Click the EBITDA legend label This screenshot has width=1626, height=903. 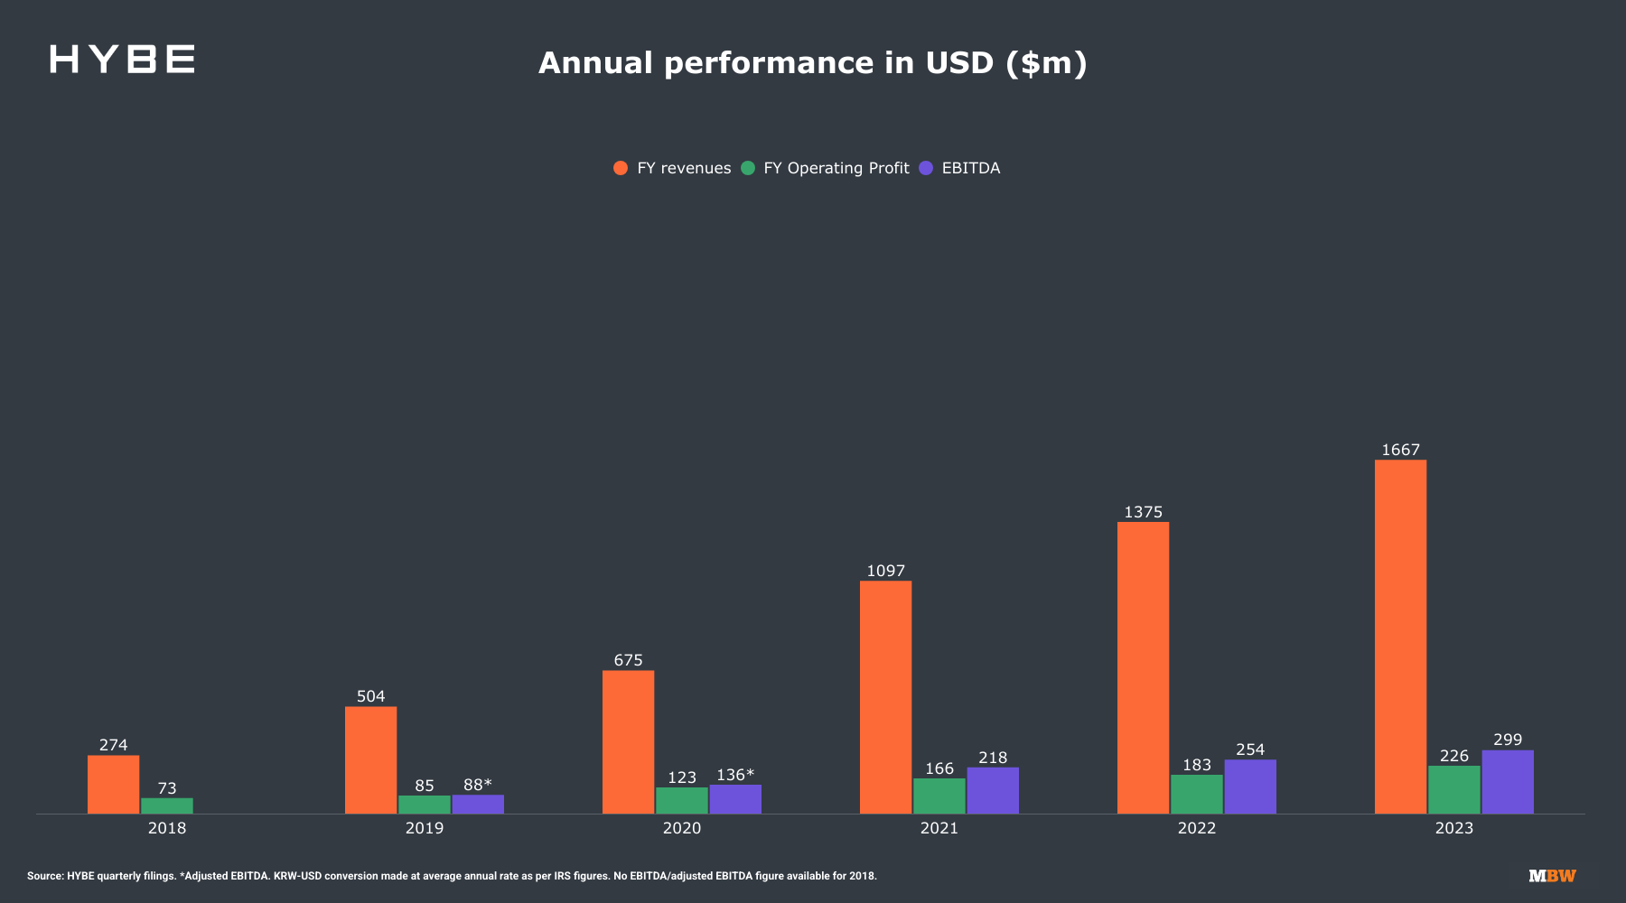tap(971, 168)
